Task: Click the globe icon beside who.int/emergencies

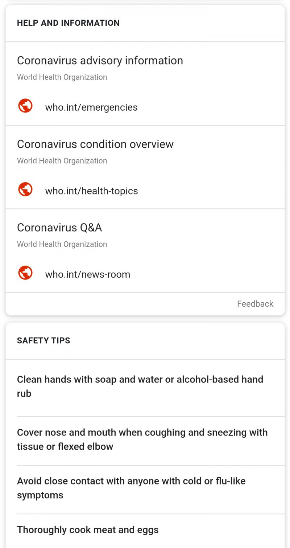Action: 25,106
